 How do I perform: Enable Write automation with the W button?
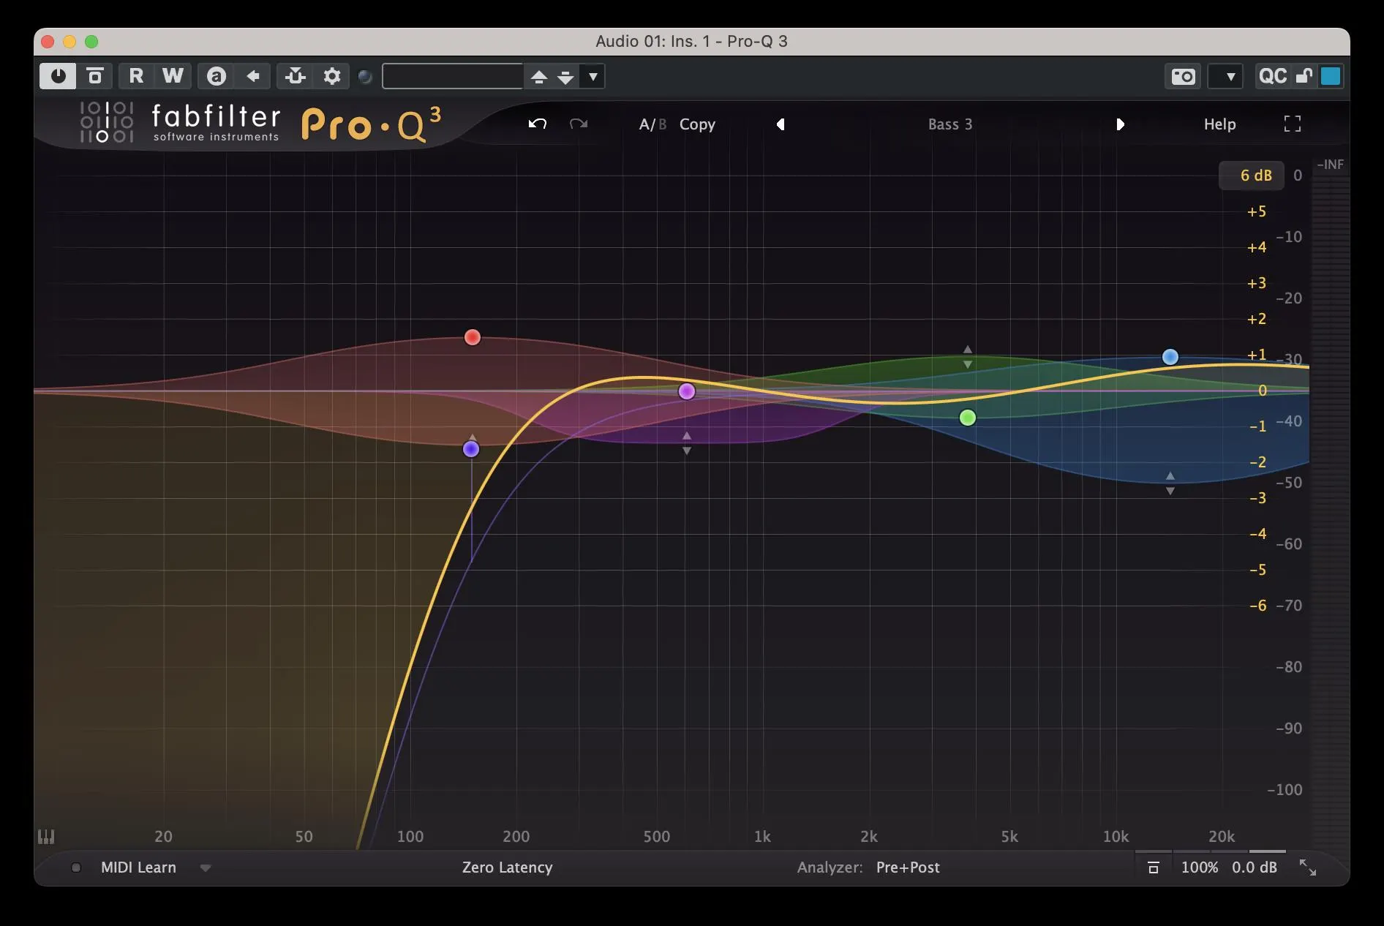click(x=173, y=76)
